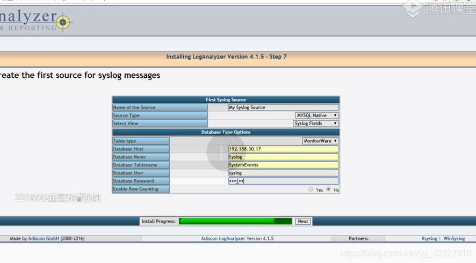Click the Database Host input field
This screenshot has height=263, width=476.
[284, 149]
